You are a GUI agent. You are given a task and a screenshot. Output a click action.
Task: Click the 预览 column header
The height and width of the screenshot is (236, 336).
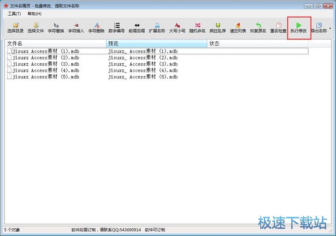point(157,43)
